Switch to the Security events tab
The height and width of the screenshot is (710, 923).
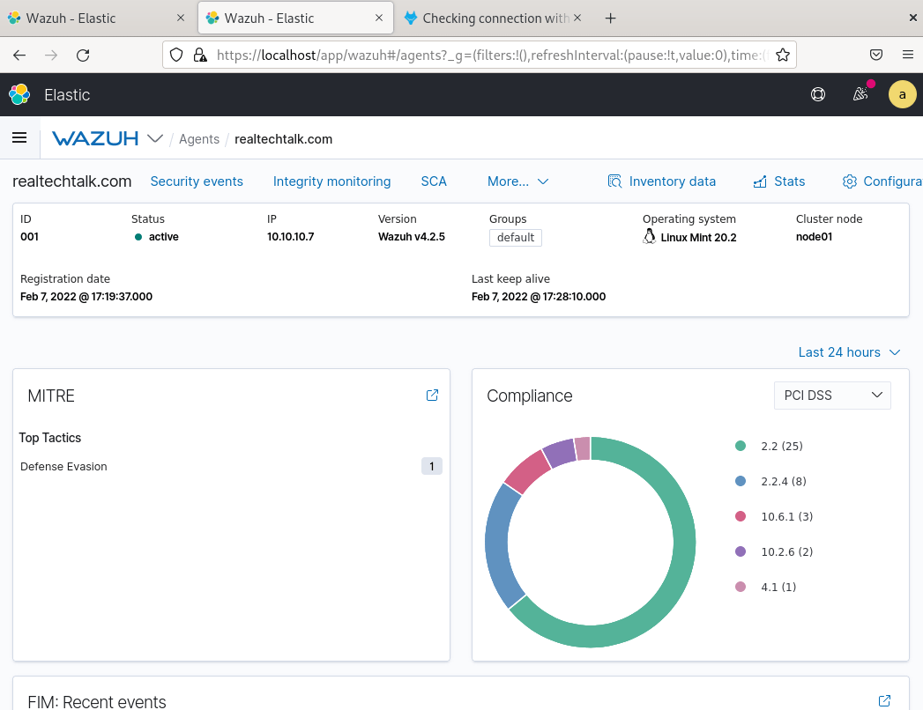(x=197, y=181)
